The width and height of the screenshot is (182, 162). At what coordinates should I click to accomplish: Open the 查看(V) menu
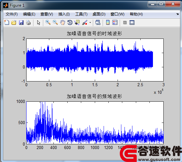click(47, 14)
